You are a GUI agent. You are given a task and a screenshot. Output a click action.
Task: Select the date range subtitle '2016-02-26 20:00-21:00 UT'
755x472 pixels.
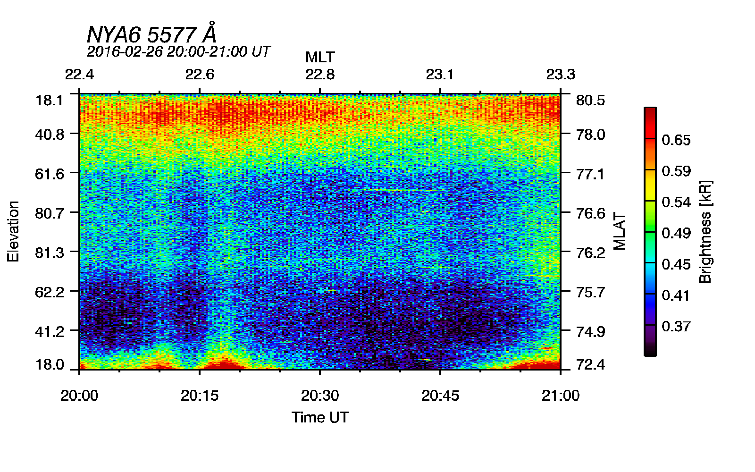click(x=178, y=51)
